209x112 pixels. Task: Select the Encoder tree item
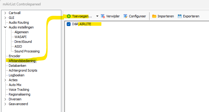coord(15,56)
